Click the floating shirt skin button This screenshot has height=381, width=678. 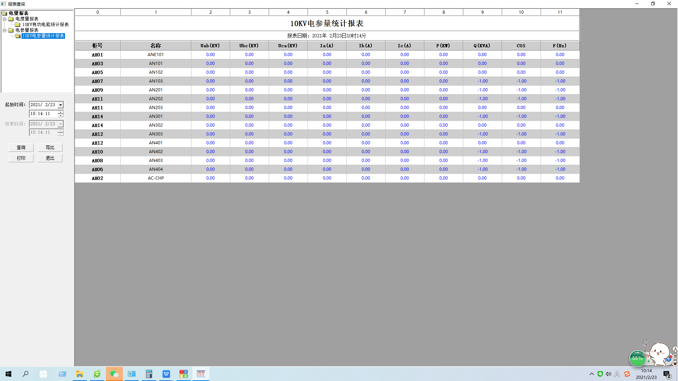coord(675,364)
